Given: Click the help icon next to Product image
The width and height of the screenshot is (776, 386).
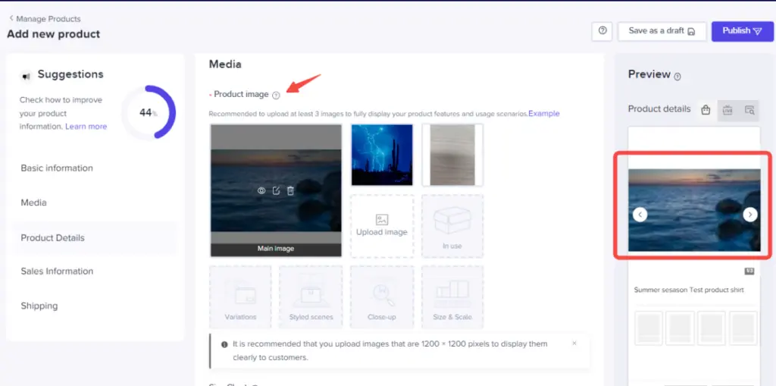Looking at the screenshot, I should pos(276,95).
